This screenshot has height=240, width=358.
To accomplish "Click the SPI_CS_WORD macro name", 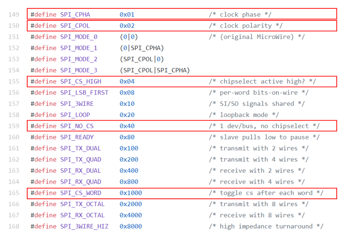I will click(81, 193).
